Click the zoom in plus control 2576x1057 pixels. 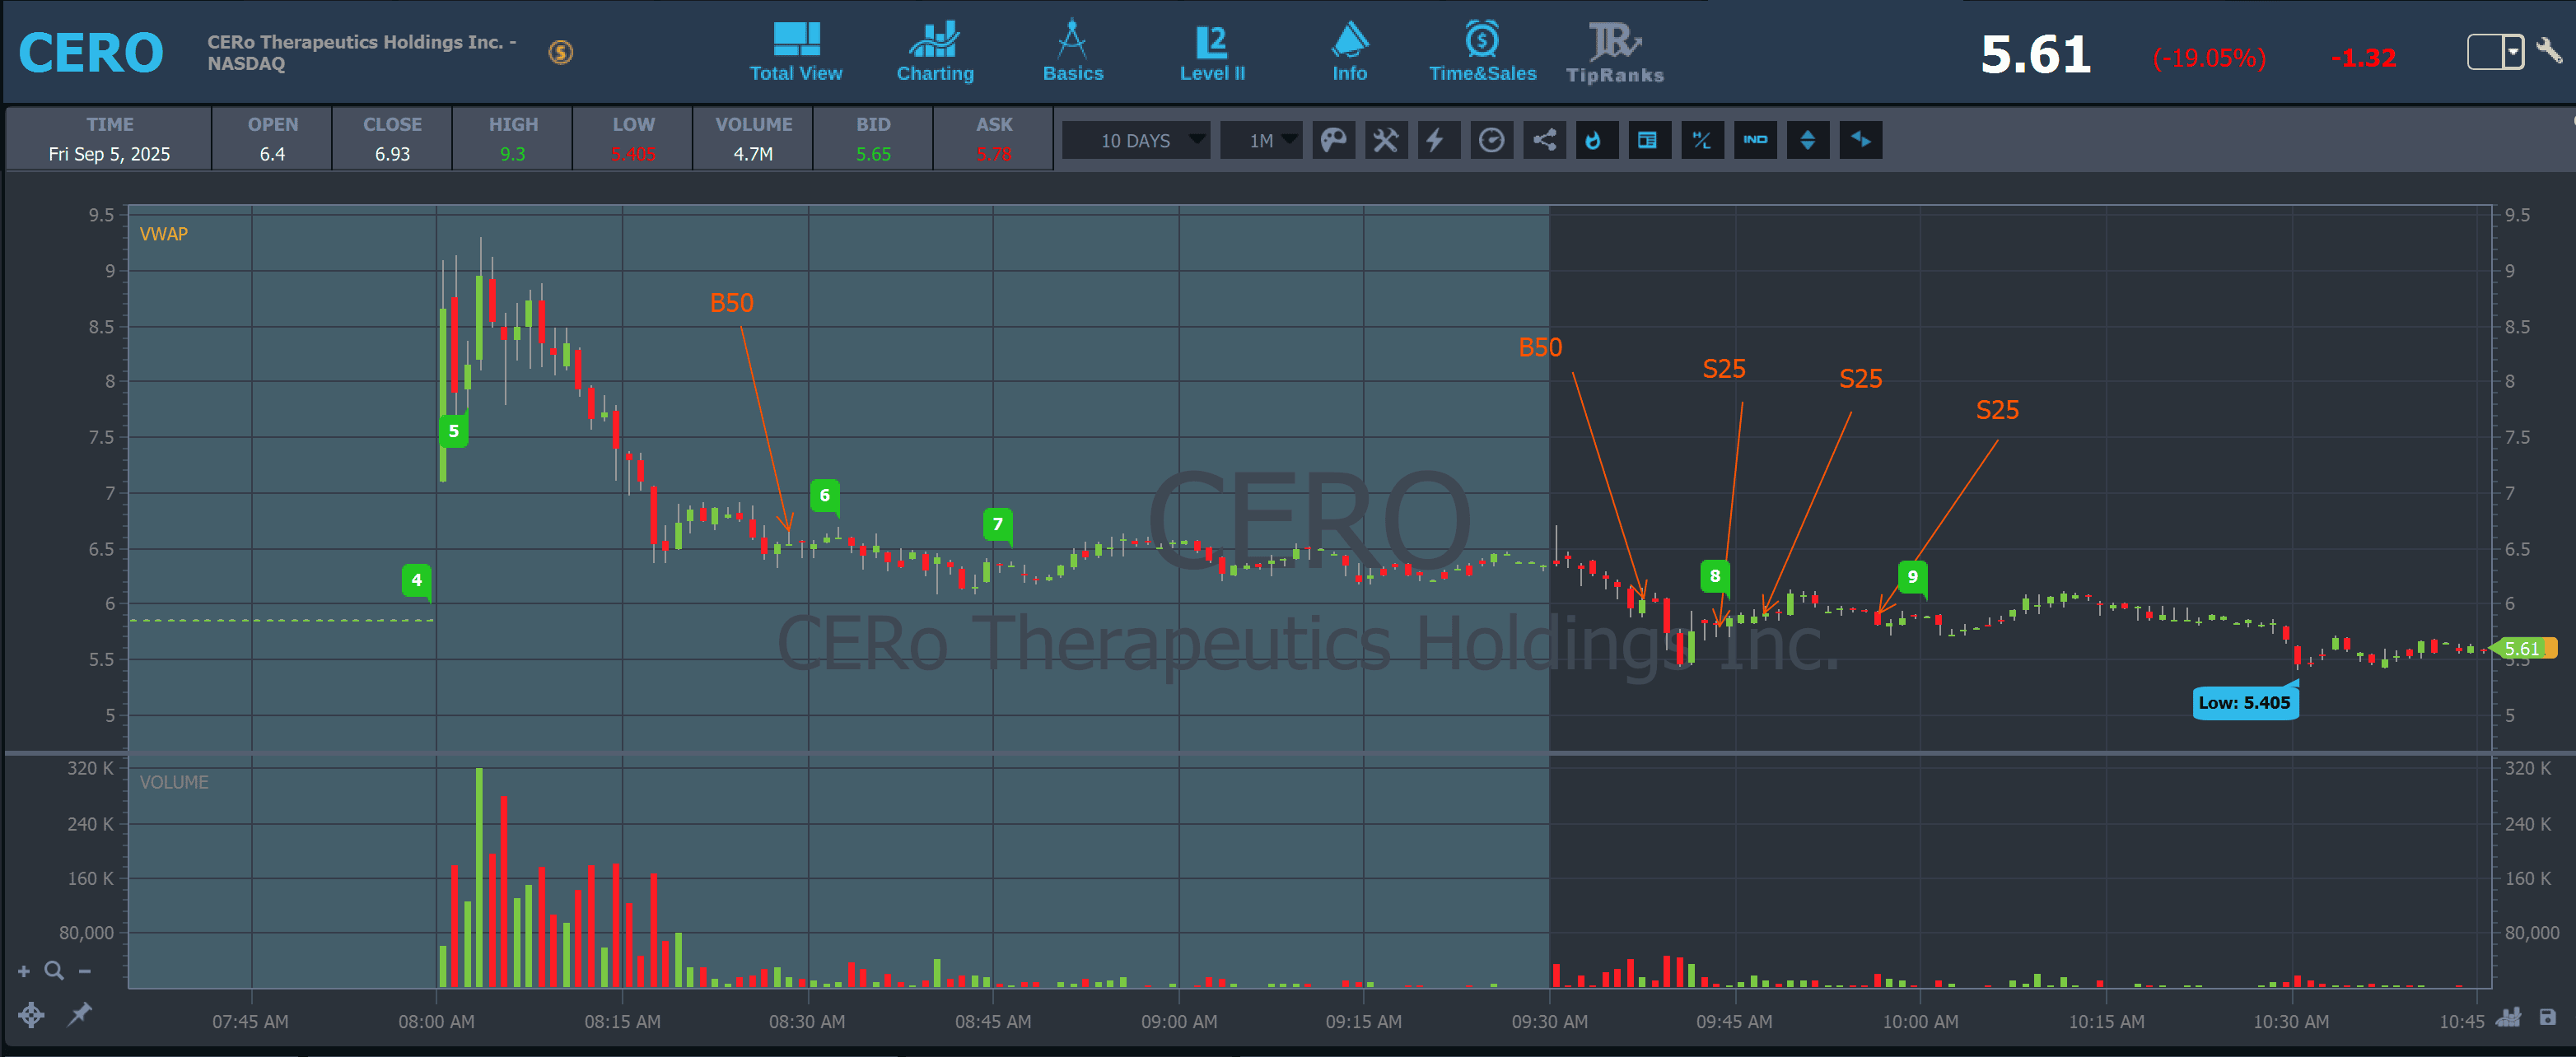[24, 971]
